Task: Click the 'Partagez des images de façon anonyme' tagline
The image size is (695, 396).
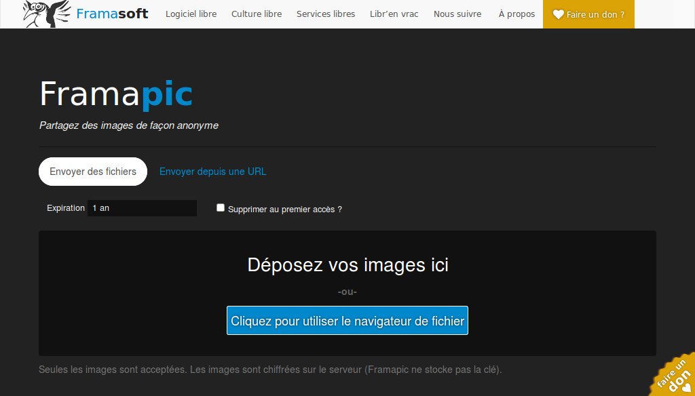Action: pos(129,125)
